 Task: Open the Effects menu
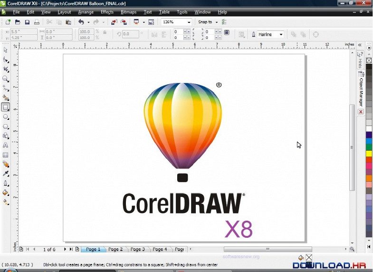pyautogui.click(x=107, y=12)
